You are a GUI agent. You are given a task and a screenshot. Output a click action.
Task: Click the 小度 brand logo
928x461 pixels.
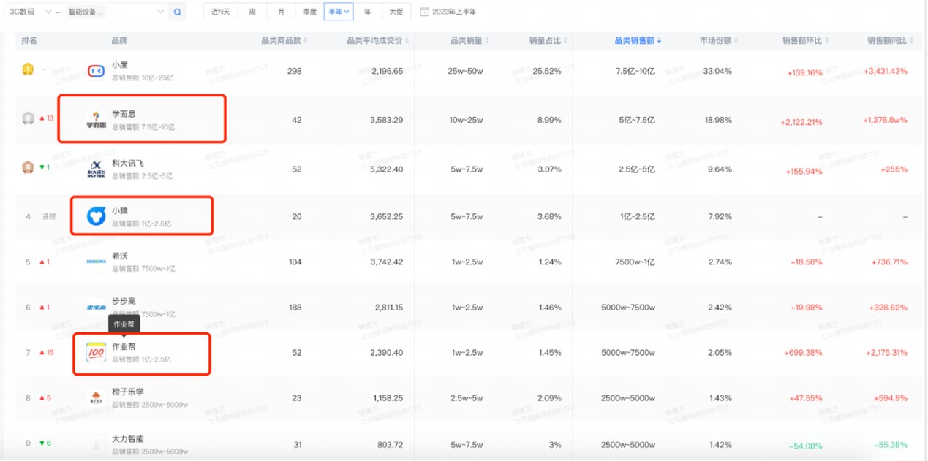pos(96,71)
